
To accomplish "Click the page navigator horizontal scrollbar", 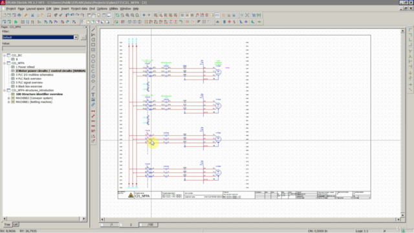I will [43, 219].
